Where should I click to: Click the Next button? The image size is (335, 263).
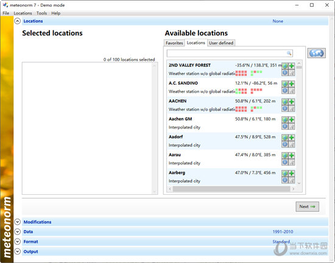pyautogui.click(x=307, y=206)
